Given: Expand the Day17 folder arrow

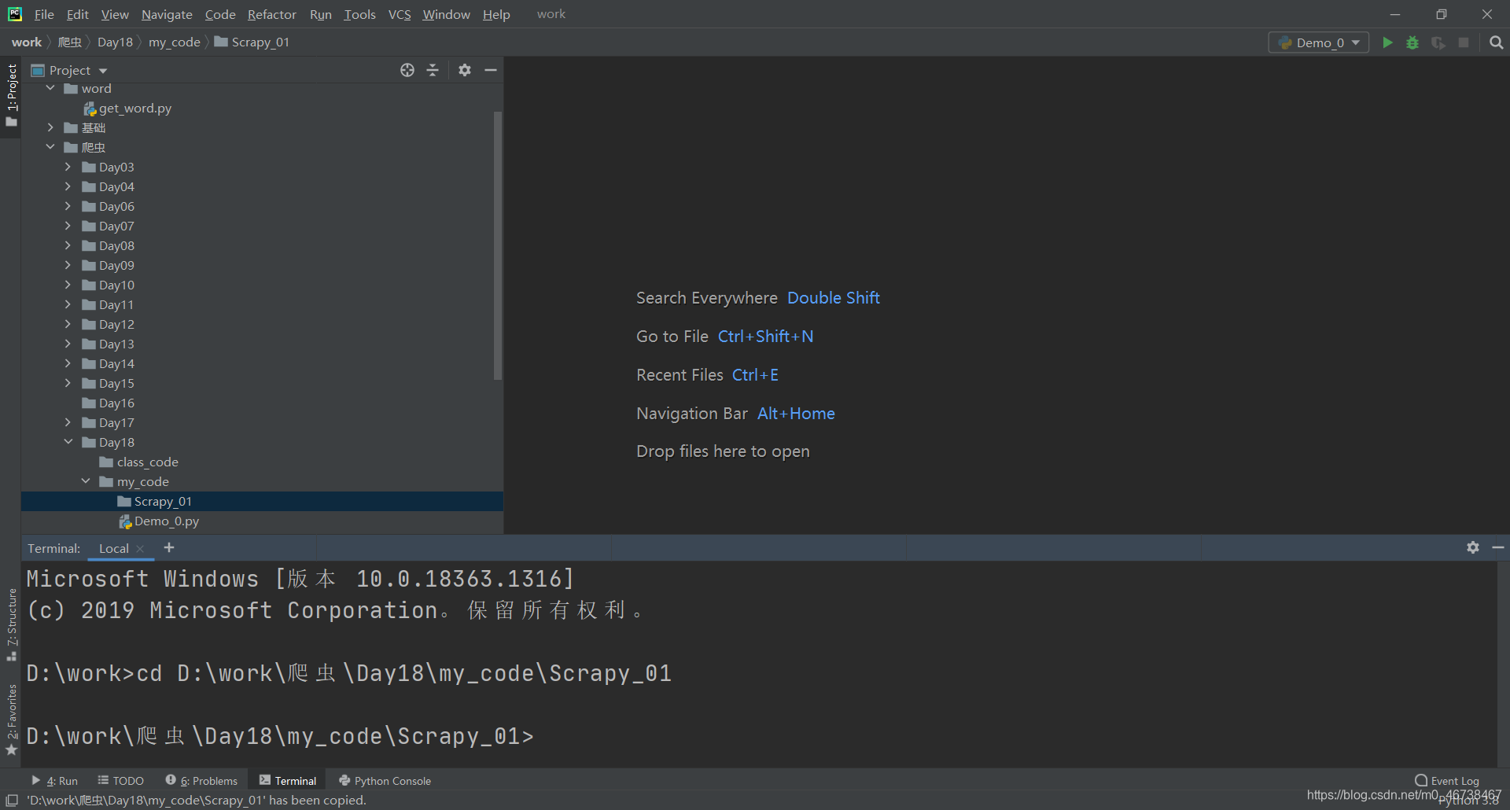Looking at the screenshot, I should point(68,422).
